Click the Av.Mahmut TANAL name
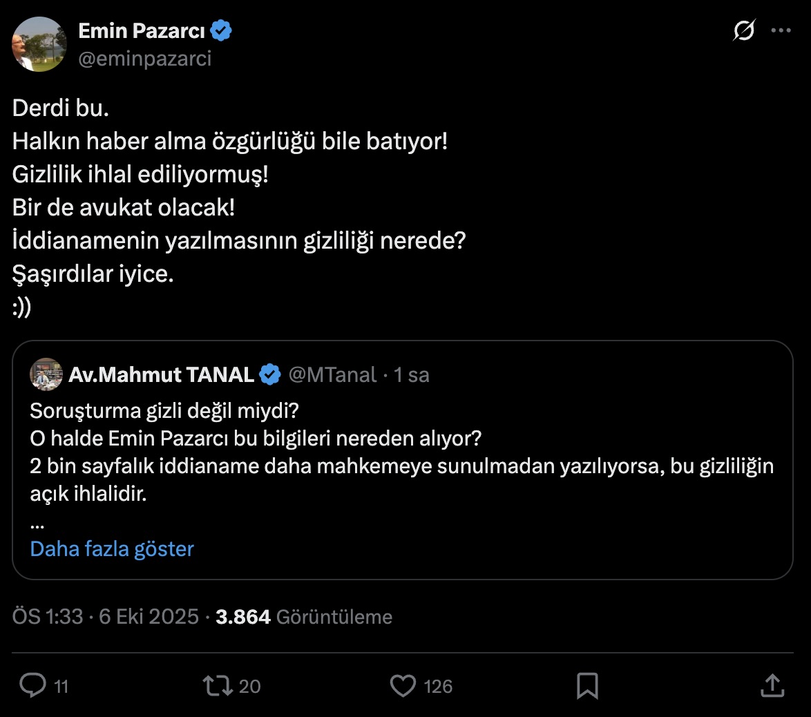The width and height of the screenshot is (811, 717). 161,375
